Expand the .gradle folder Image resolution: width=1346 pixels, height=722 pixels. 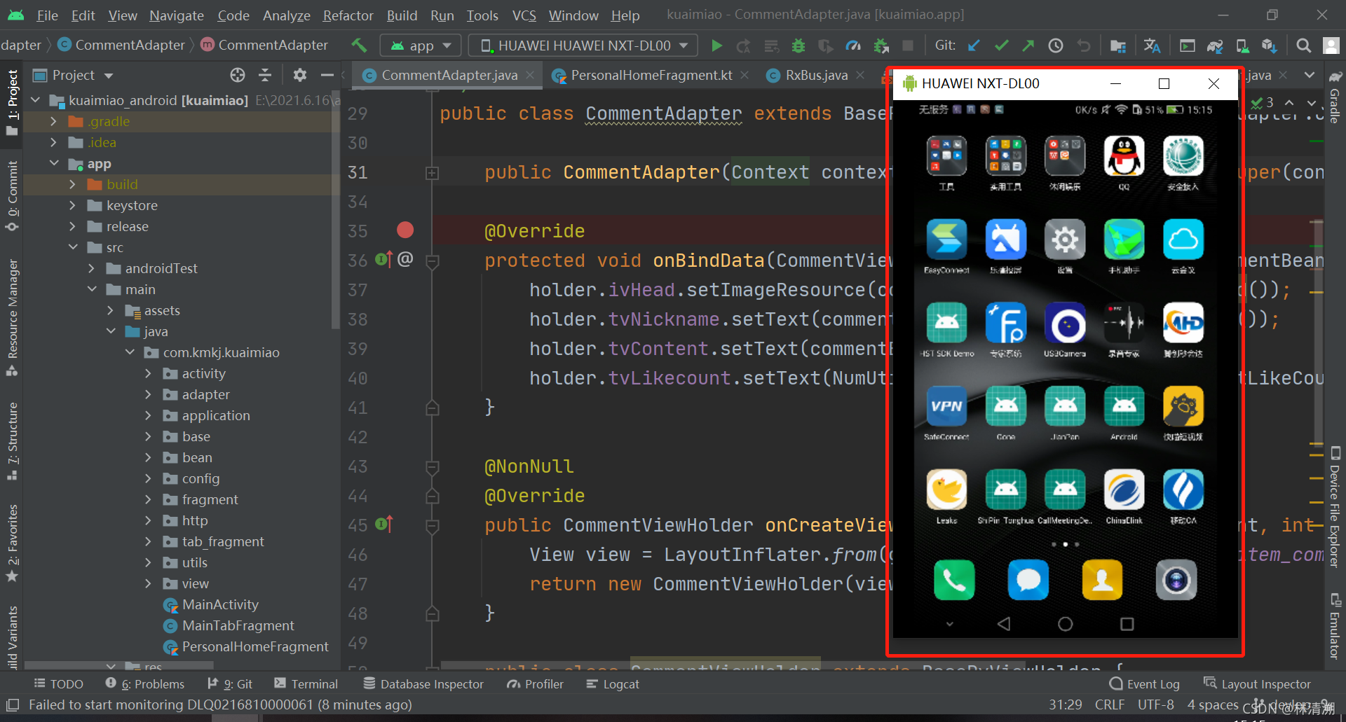(54, 121)
